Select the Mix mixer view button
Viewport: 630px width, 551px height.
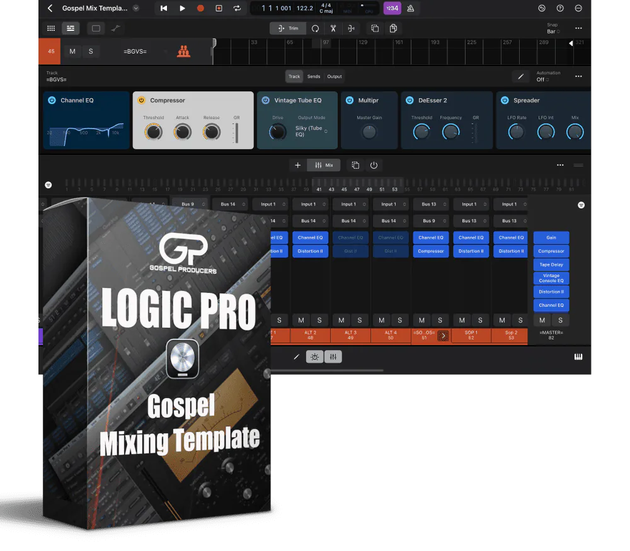(x=324, y=165)
